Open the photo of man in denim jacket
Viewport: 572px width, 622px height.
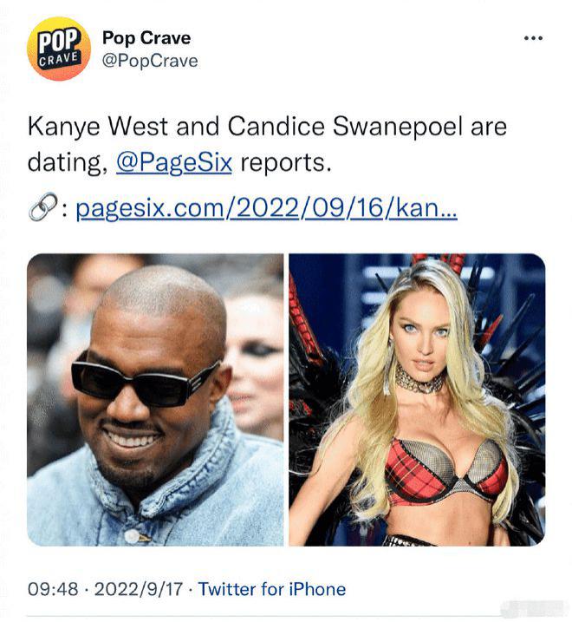(155, 400)
